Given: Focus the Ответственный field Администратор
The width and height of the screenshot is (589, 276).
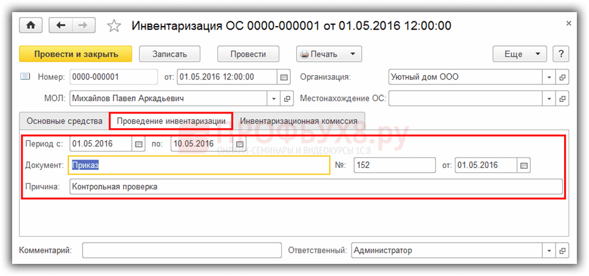Looking at the screenshot, I should coord(447,251).
